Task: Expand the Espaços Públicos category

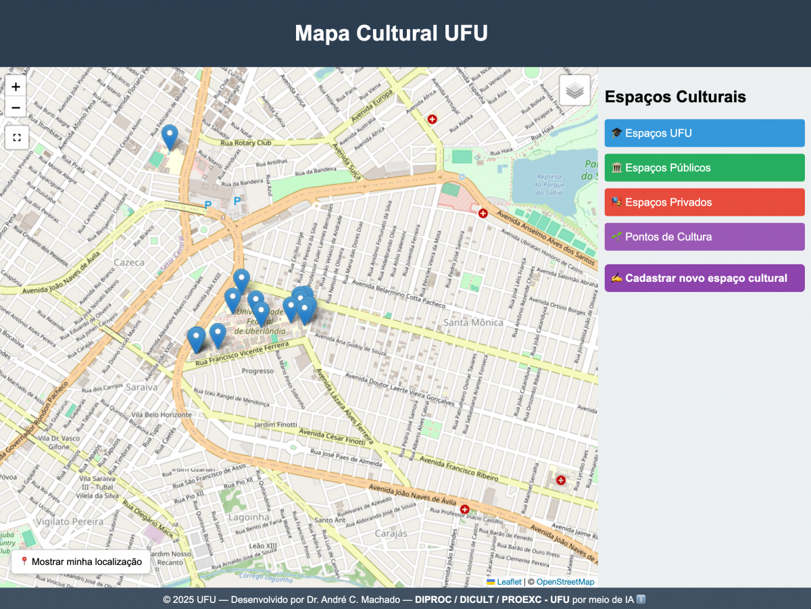Action: point(704,168)
